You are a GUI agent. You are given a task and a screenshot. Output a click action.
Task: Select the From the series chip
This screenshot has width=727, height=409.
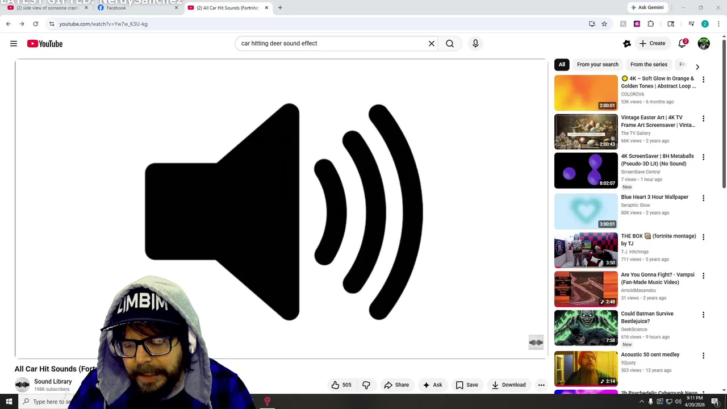tap(649, 64)
